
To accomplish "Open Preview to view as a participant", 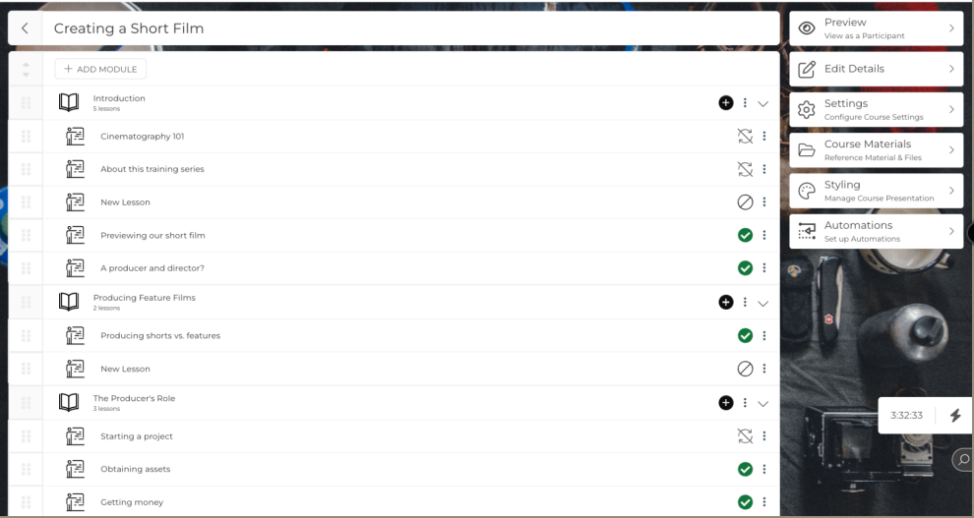I will coord(876,28).
